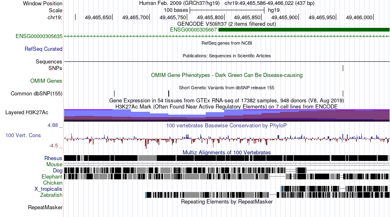
Task: Click the GENCODE V50lift37 track title
Action: 227,24
